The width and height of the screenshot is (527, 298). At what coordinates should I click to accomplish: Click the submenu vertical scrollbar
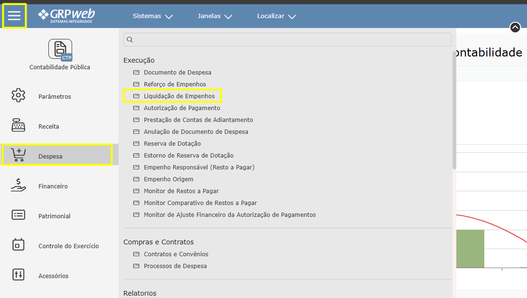[454, 119]
